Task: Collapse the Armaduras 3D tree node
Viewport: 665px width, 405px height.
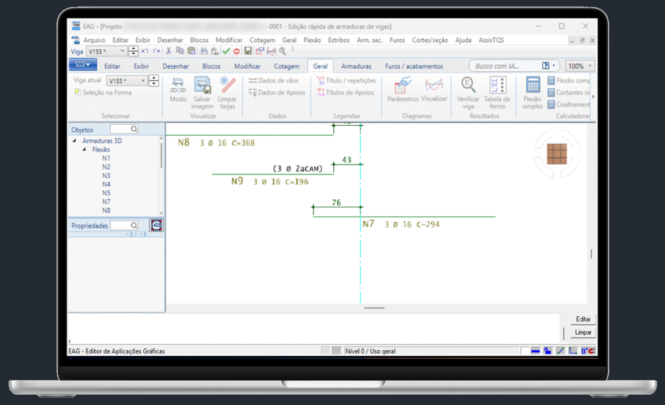Action: coord(75,140)
